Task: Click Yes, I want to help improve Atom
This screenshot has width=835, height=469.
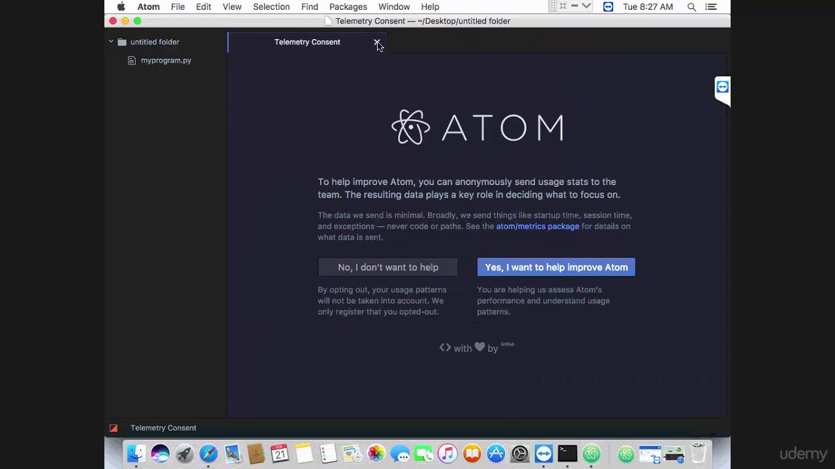Action: pos(556,267)
